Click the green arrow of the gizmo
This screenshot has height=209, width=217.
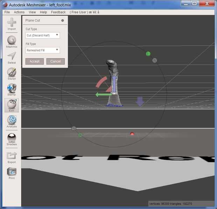click(x=104, y=95)
